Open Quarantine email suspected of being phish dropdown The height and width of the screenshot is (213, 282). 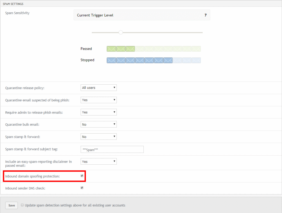click(x=99, y=100)
